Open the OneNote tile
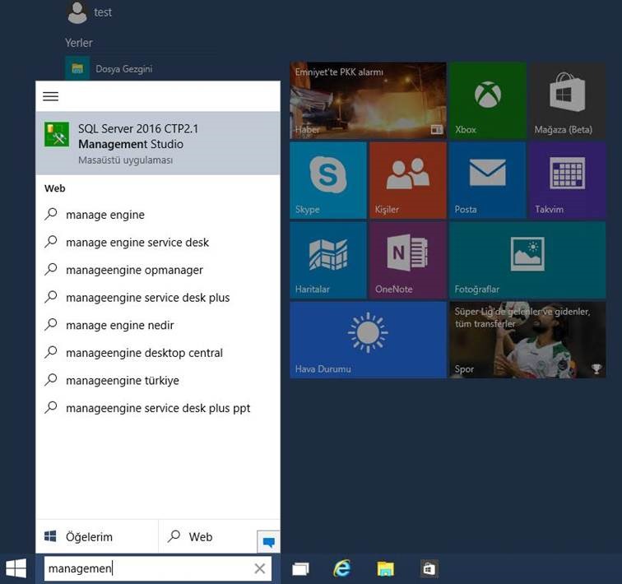The image size is (622, 584). pos(408,260)
